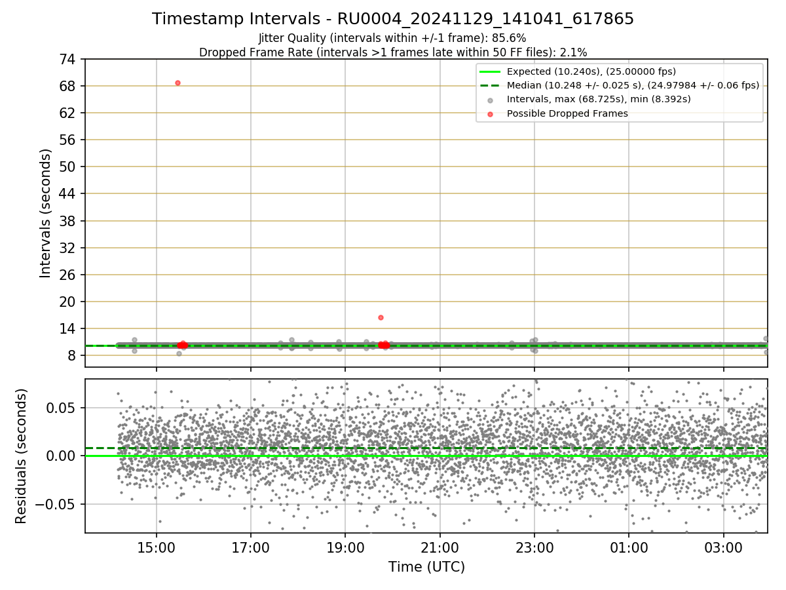Click the 'Time (UTC)' x-axis label
Viewport: 786px width, 590px height.
tap(426, 567)
